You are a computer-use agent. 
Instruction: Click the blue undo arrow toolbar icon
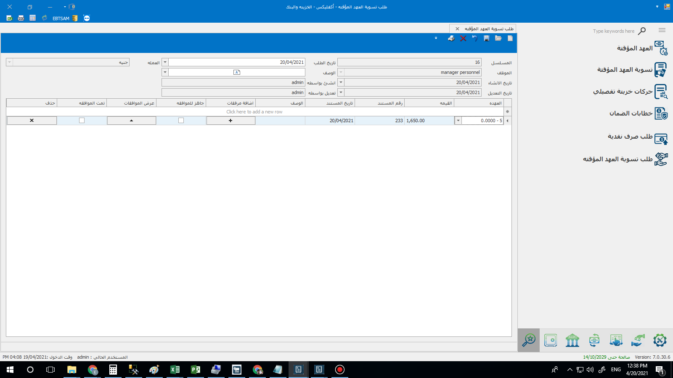(475, 38)
